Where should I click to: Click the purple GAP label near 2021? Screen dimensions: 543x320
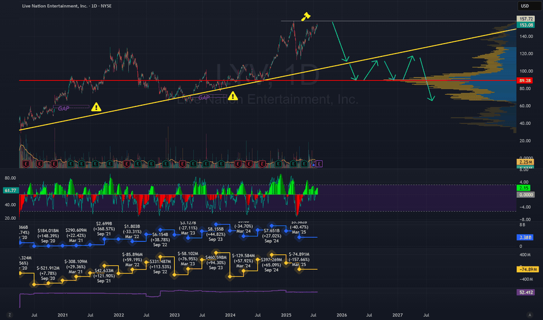pos(64,109)
